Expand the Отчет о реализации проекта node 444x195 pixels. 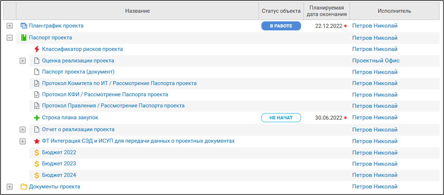coord(23,130)
